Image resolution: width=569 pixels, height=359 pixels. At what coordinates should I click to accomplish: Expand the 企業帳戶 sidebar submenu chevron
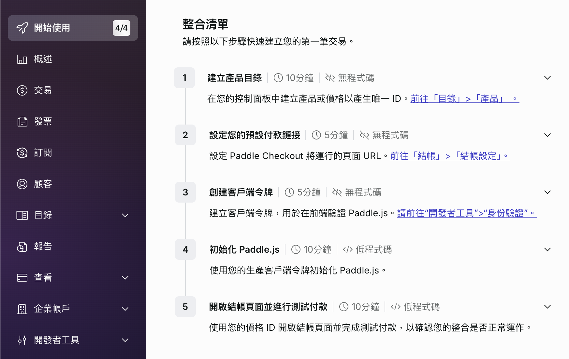(125, 309)
